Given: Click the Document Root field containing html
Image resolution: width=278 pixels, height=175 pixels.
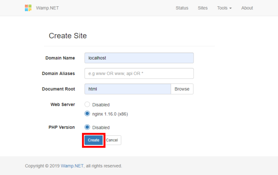Looking at the screenshot, I should 128,89.
